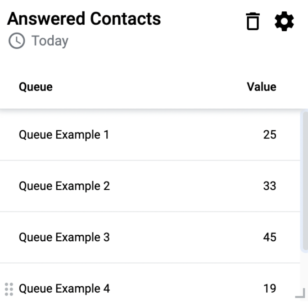
Task: Click the value 45 for Queue Example 3
Action: point(270,237)
